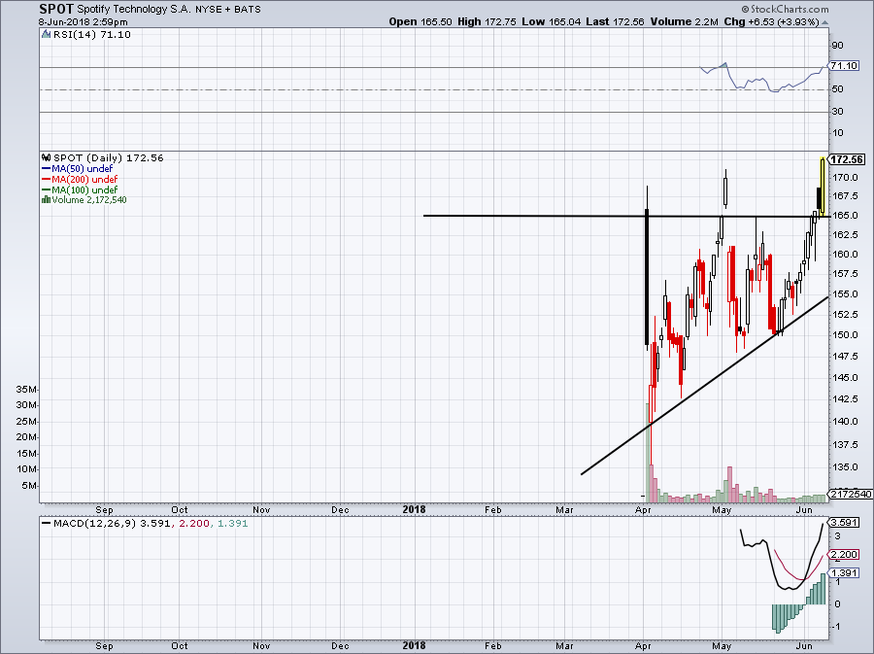Viewport: 874px width, 654px height.
Task: Click the RSI(14) indicator icon
Action: click(46, 35)
